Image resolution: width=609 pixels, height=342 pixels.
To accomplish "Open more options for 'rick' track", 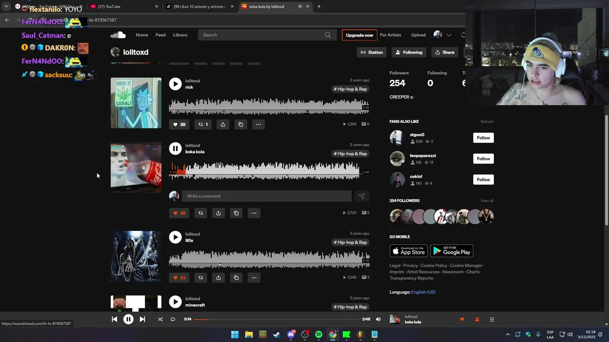I will (x=258, y=124).
